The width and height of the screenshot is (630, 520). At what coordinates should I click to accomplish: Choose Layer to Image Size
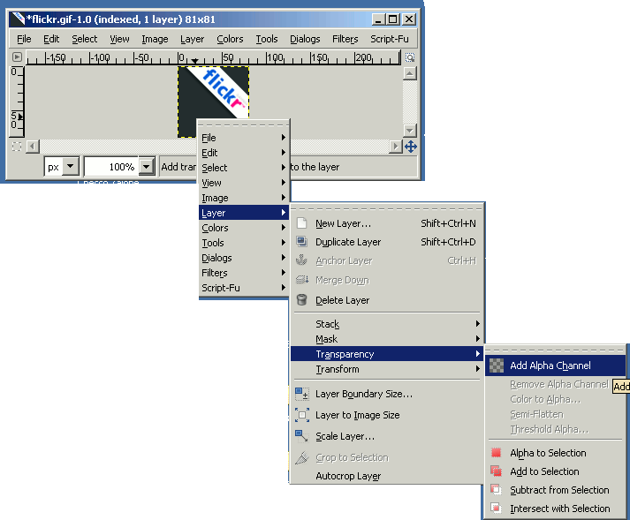coord(386,415)
